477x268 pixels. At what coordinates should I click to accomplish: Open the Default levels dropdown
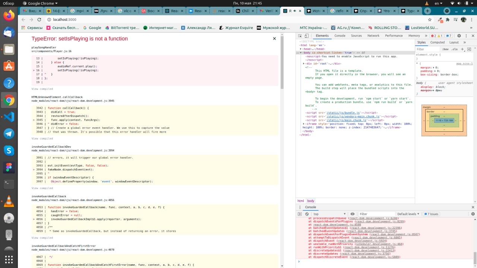click(408, 214)
